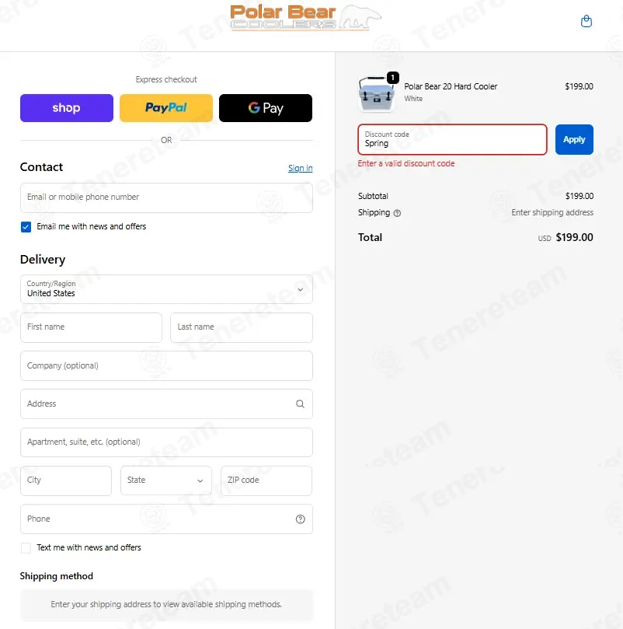Viewport: 623px width, 629px height.
Task: Click the address search magnifier icon
Action: [300, 404]
